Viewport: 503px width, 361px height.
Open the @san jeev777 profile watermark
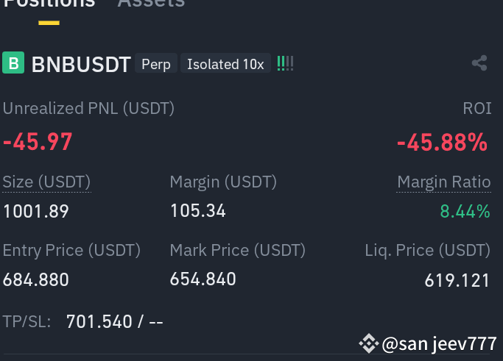tap(439, 344)
